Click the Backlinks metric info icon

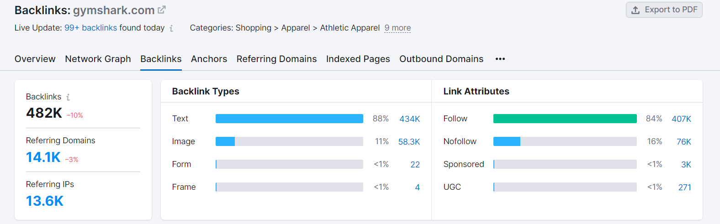click(x=68, y=97)
